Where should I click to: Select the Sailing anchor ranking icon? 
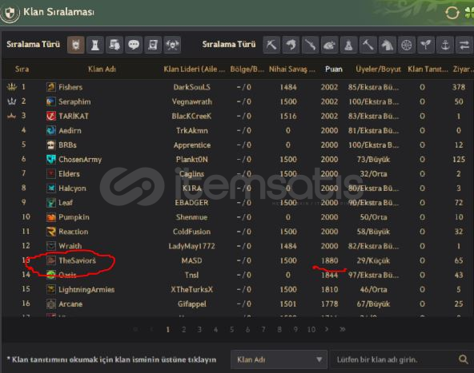445,45
